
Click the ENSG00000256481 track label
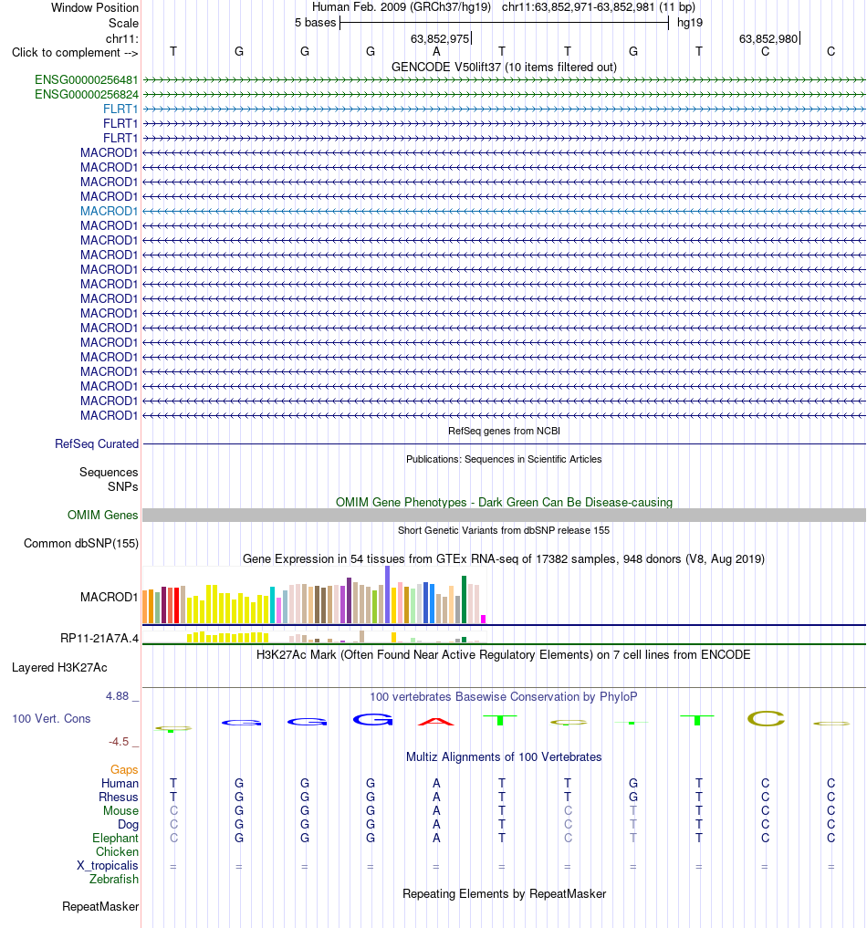[x=87, y=80]
